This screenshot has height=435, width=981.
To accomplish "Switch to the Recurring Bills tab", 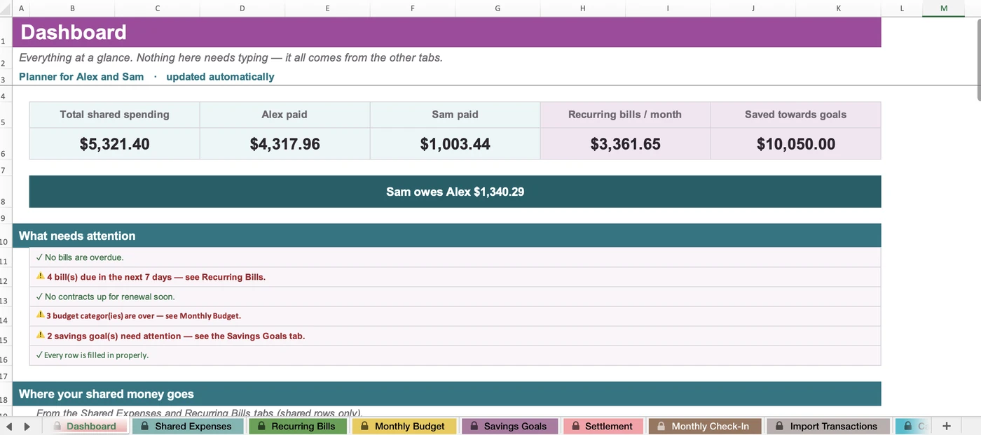I will coord(298,426).
